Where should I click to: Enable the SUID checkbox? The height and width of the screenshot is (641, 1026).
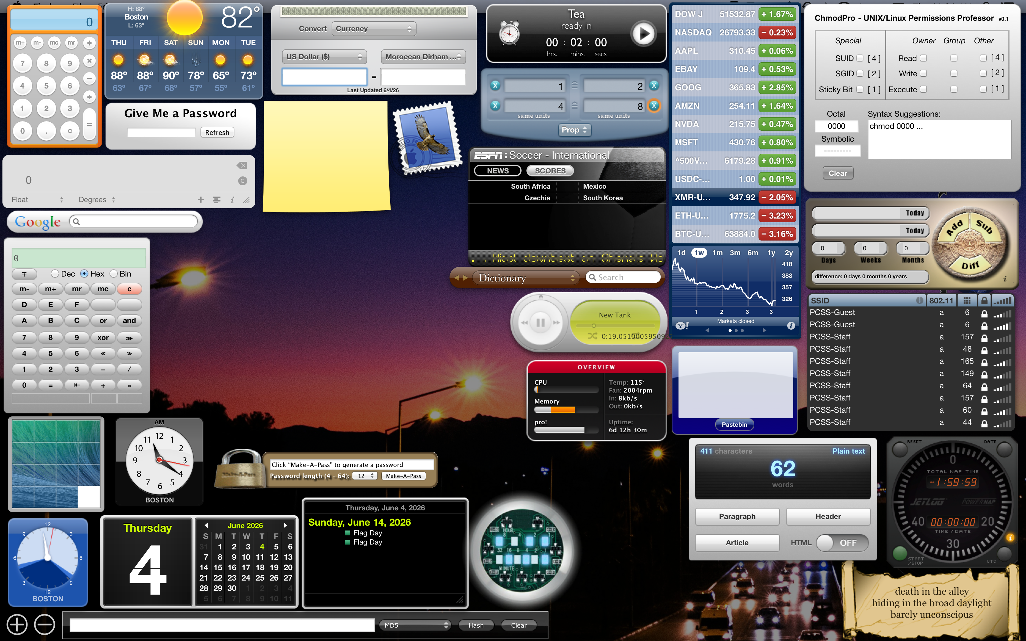860,58
